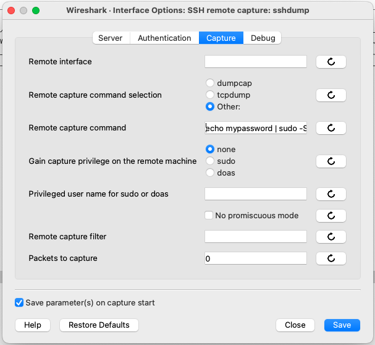Toggle Save parameter(s) on capture start
Image resolution: width=375 pixels, height=345 pixels.
[x=19, y=303]
